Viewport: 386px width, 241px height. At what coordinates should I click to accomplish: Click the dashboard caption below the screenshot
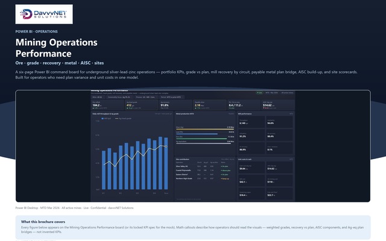click(x=74, y=208)
